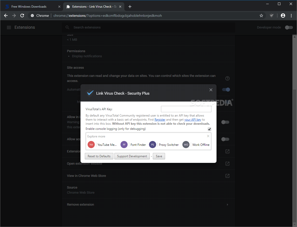Open Chrome's three-dot menu

pyautogui.click(x=291, y=16)
